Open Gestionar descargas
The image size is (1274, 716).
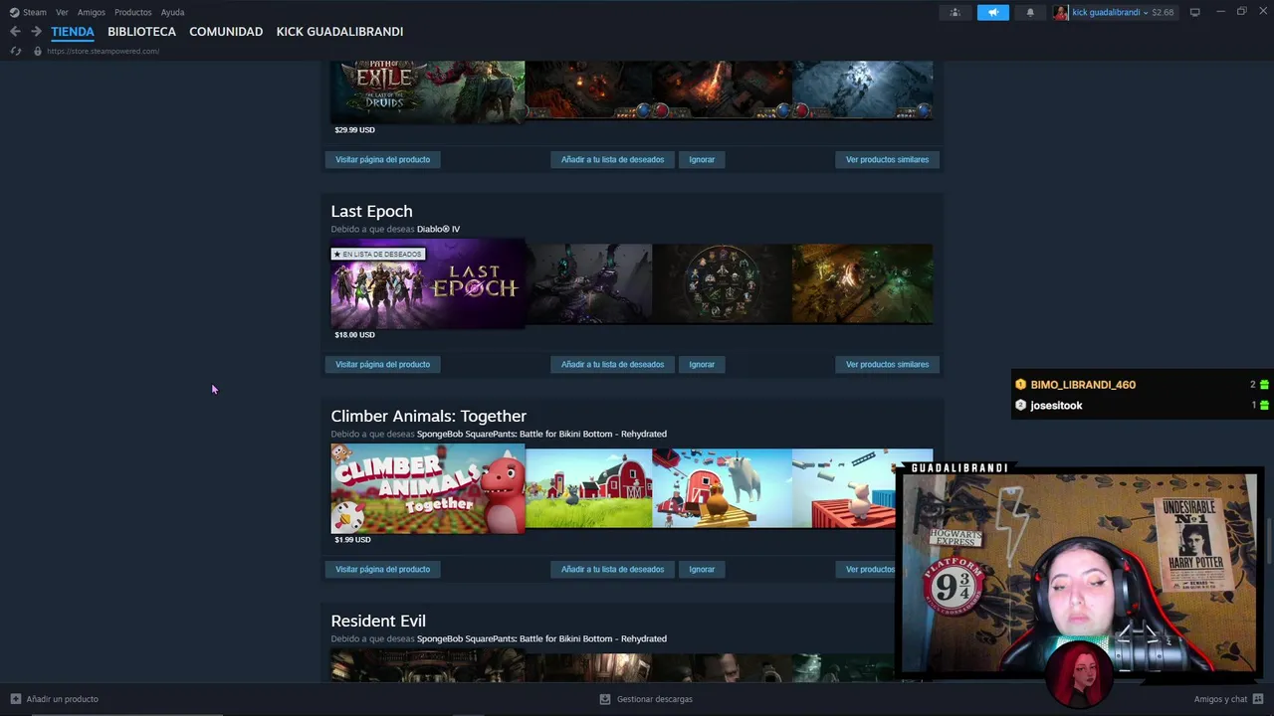[x=654, y=699]
